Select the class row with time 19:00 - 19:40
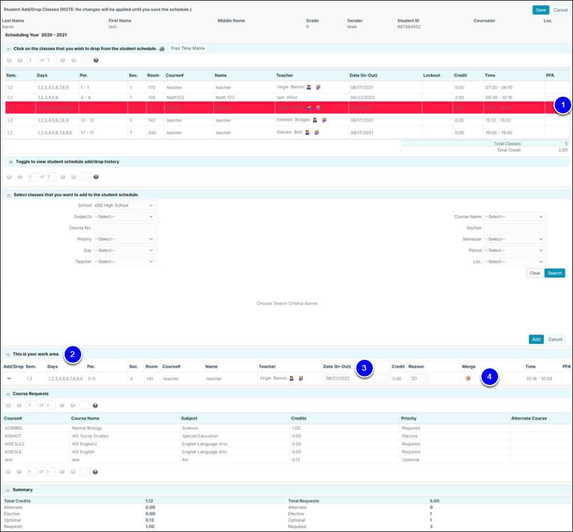This screenshot has height=532, width=573. (287, 133)
